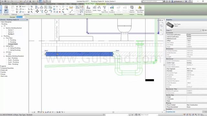This screenshot has height=116, width=207.
Task: Open 1 - Ceiling Plumbing view
Action: 14,50
